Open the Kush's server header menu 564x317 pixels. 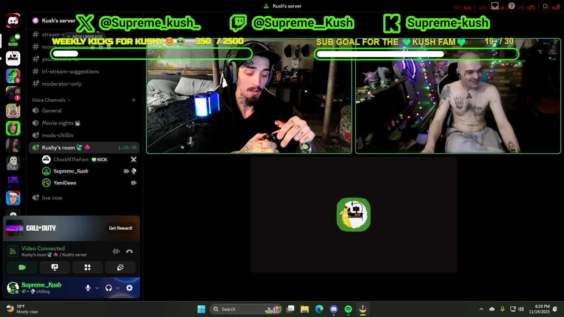[x=59, y=21]
